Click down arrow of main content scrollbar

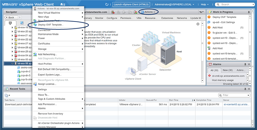click(x=202, y=81)
